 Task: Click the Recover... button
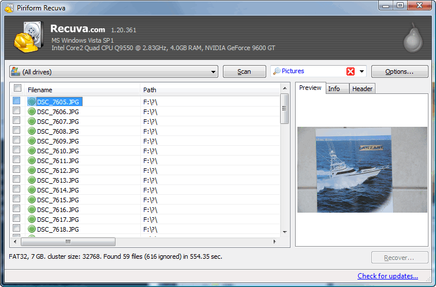point(399,258)
